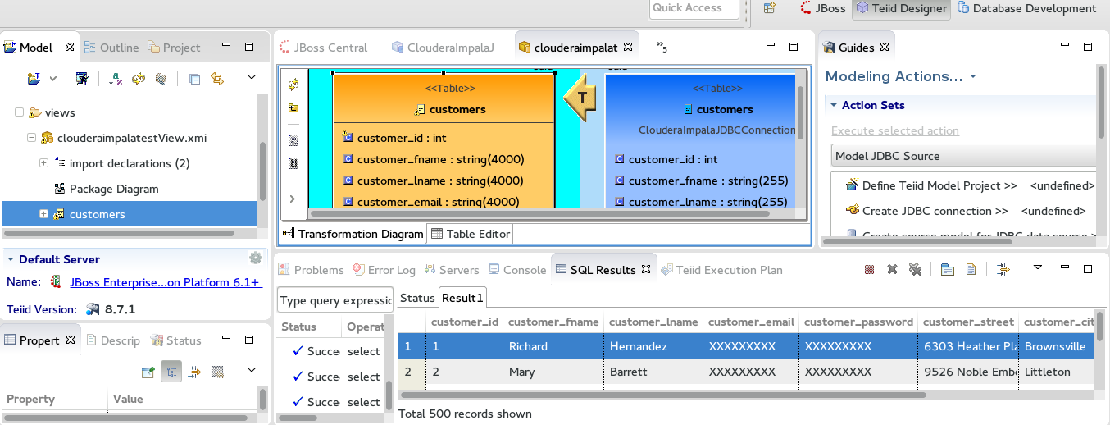Switch to the Outline tab
Image resolution: width=1110 pixels, height=425 pixels.
pyautogui.click(x=111, y=48)
